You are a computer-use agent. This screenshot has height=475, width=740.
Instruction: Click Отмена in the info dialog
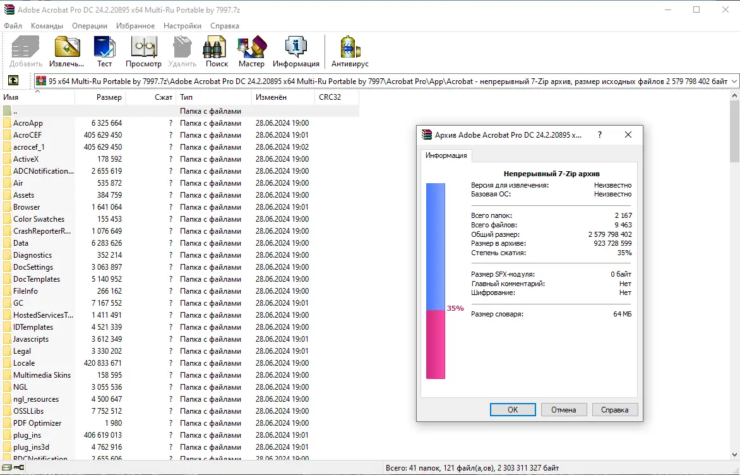click(x=563, y=410)
